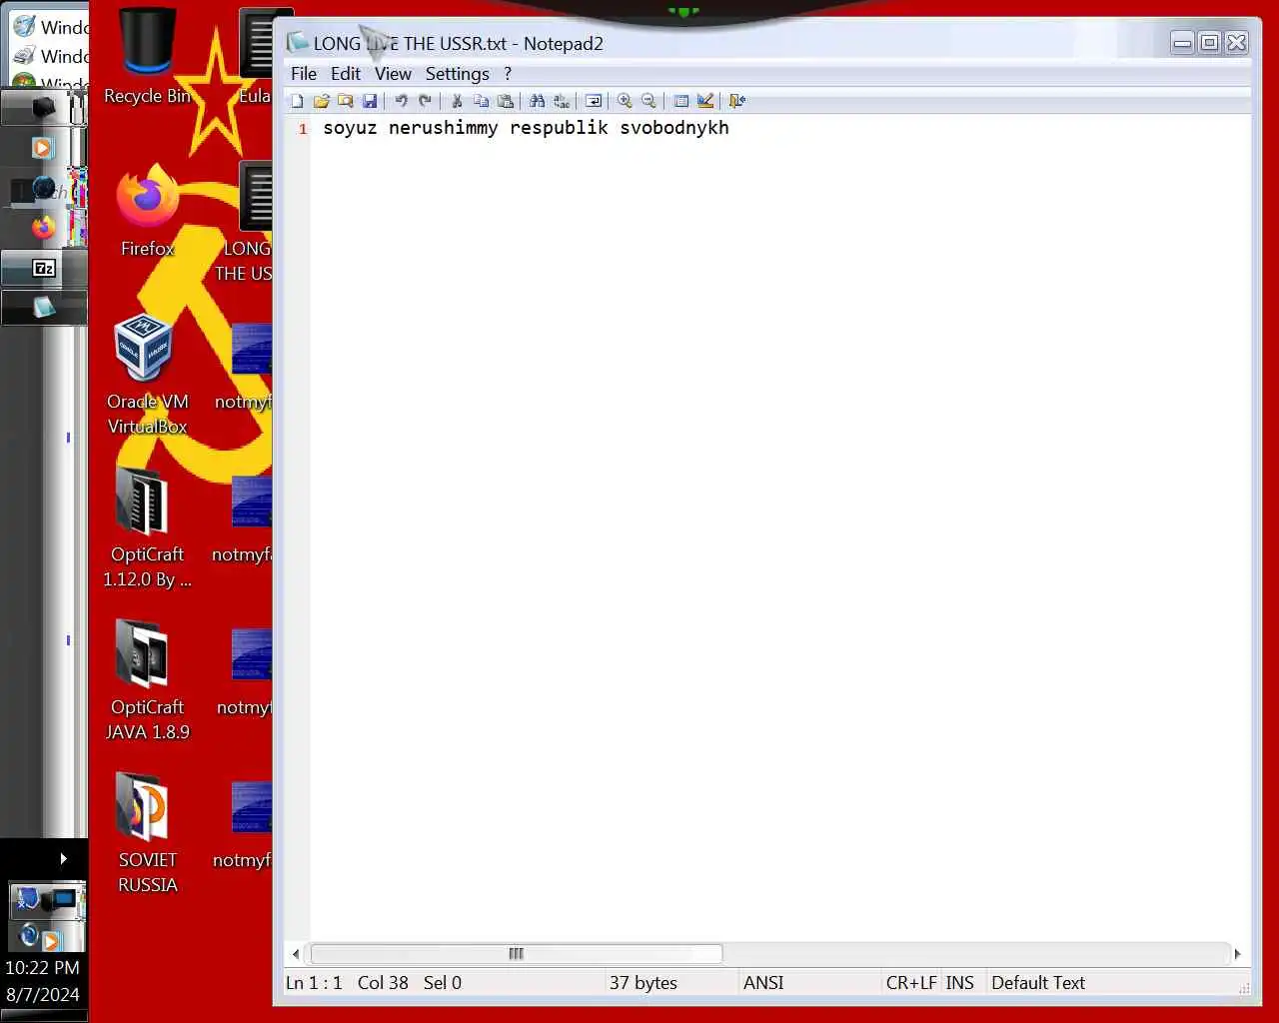Select the SOVIET RUSSIA folder on desktop
Screen dimensions: 1279x1023
tap(148, 833)
